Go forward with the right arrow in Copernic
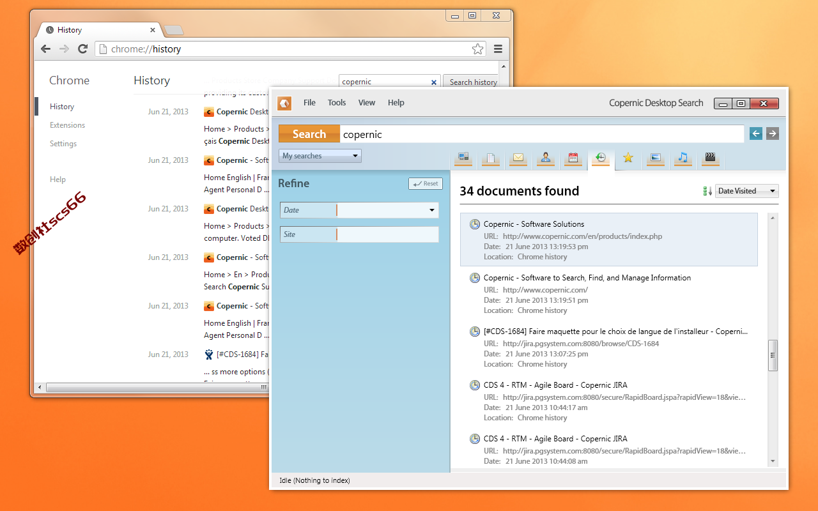This screenshot has width=818, height=511. (x=773, y=133)
